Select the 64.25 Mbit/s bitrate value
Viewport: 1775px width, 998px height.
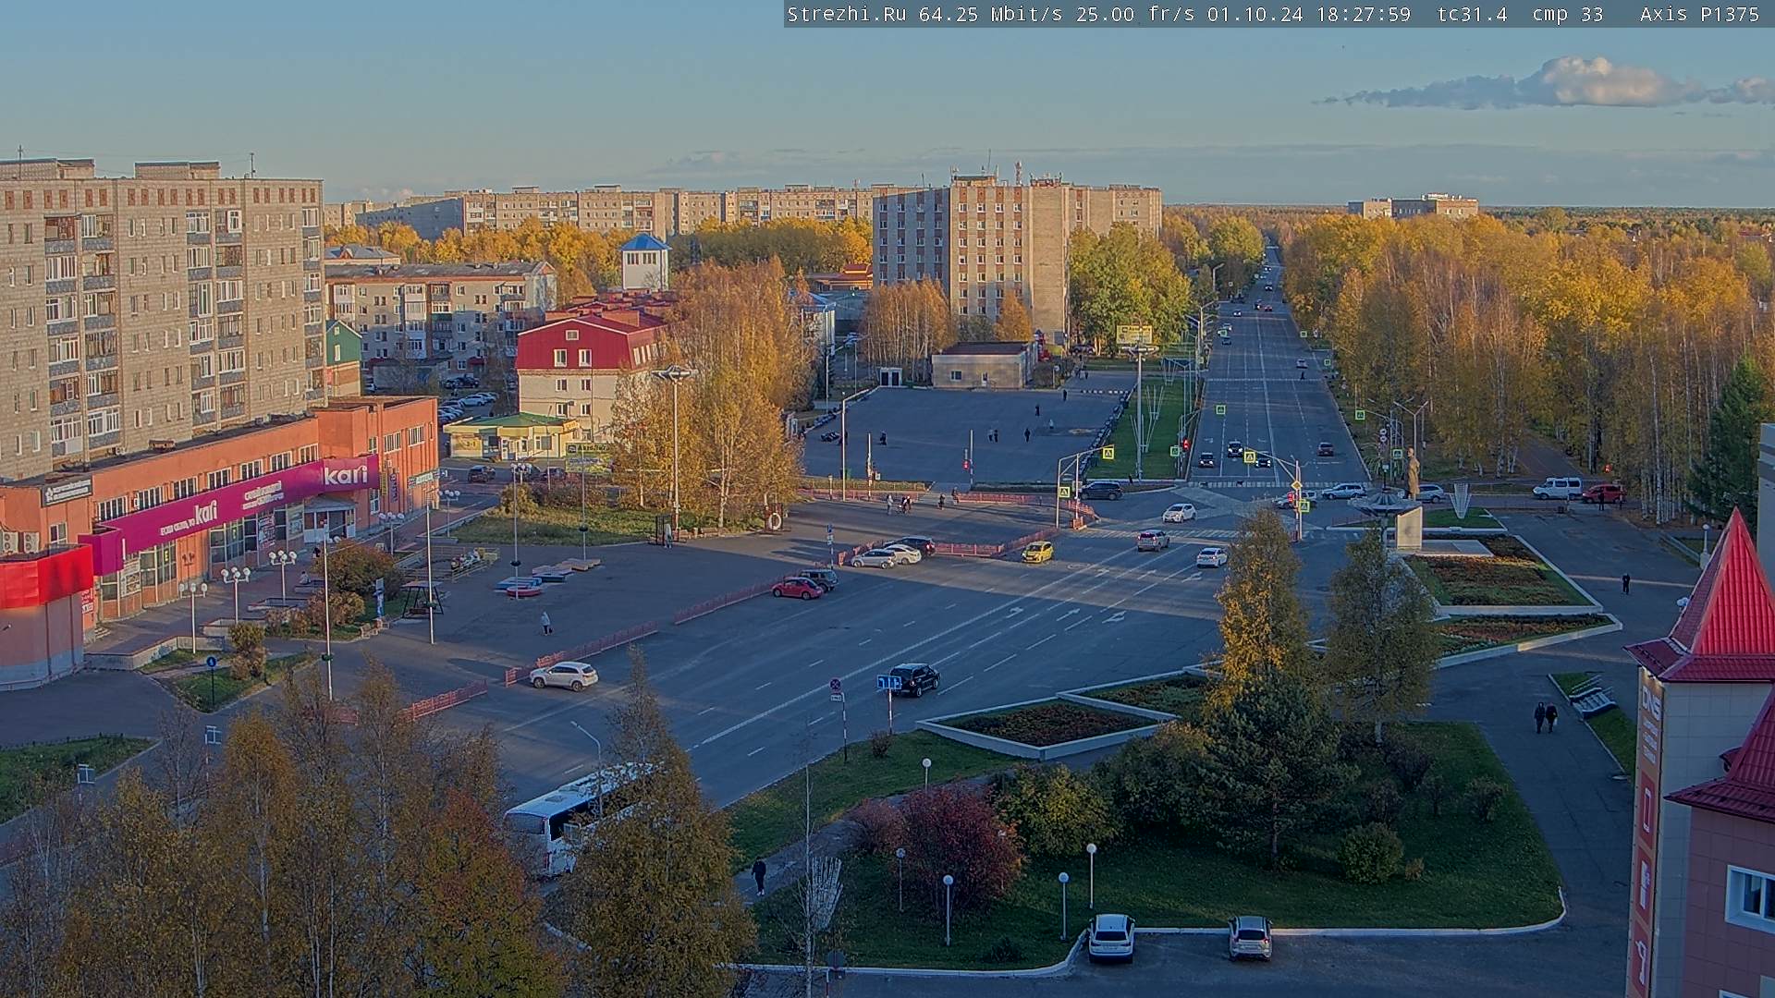[x=991, y=14]
